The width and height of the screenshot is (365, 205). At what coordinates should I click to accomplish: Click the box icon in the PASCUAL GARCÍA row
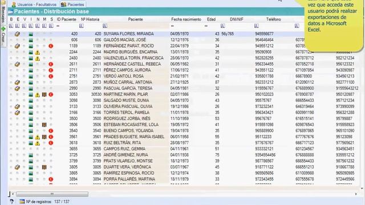[x=17, y=88]
